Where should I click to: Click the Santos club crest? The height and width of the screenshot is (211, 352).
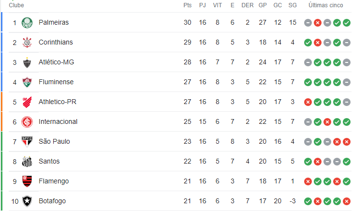pos(27,162)
